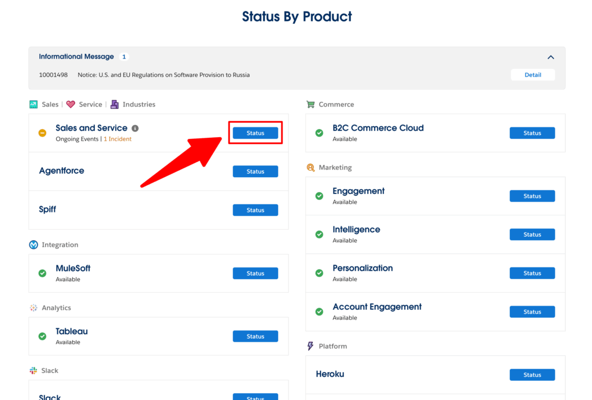Click the Agentforce product name
The height and width of the screenshot is (400, 592).
61,171
